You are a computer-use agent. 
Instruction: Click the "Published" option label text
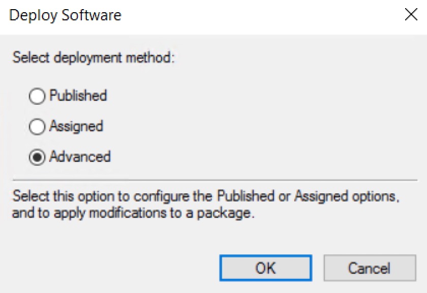point(78,96)
